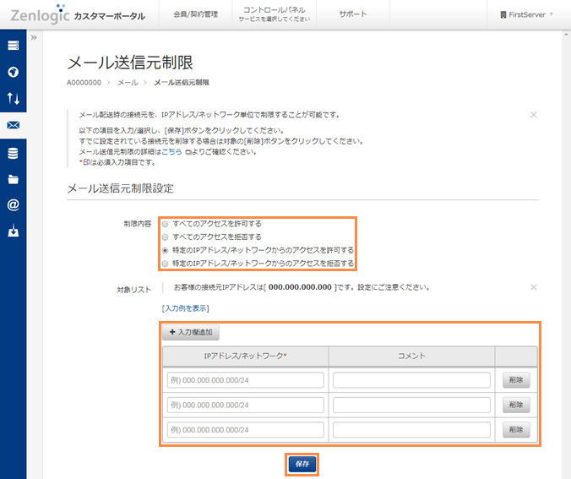
Task: Focus third row comment field
Action: coord(411,430)
